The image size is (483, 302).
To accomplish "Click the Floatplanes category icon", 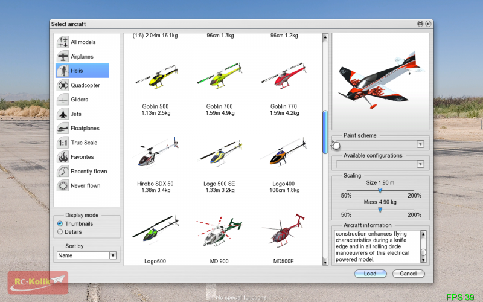I will pos(63,128).
